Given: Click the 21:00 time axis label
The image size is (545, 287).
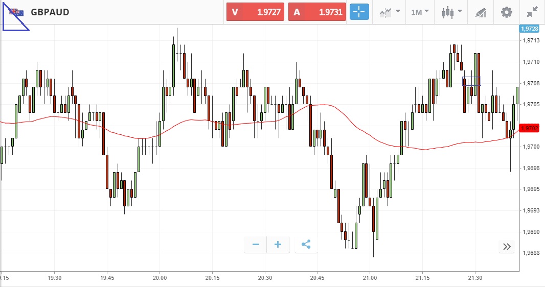Looking at the screenshot, I should pyautogui.click(x=370, y=278).
